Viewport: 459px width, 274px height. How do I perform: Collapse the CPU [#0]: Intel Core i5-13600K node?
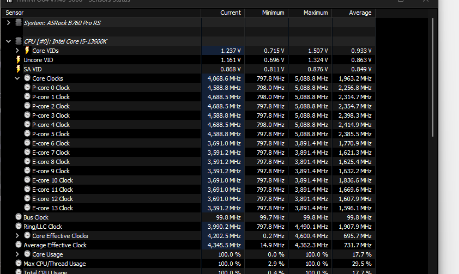click(9, 41)
